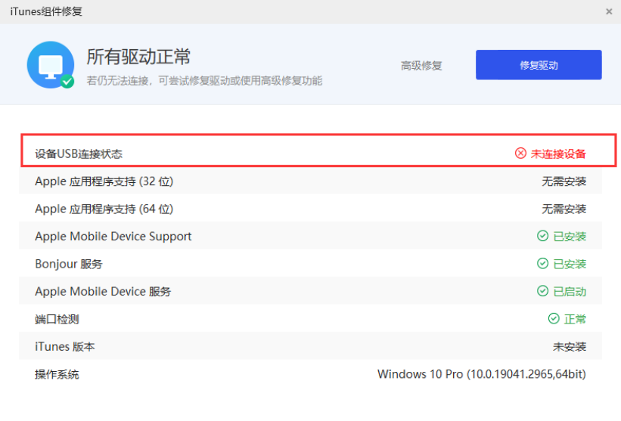Click green check icon for 端口检测
This screenshot has height=421, width=621.
tap(554, 319)
